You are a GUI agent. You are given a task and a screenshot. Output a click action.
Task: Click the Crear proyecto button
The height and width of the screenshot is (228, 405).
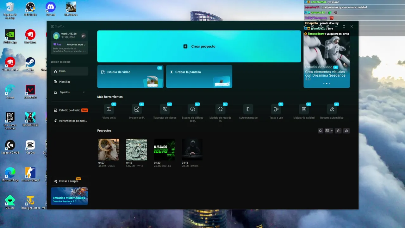[199, 46]
